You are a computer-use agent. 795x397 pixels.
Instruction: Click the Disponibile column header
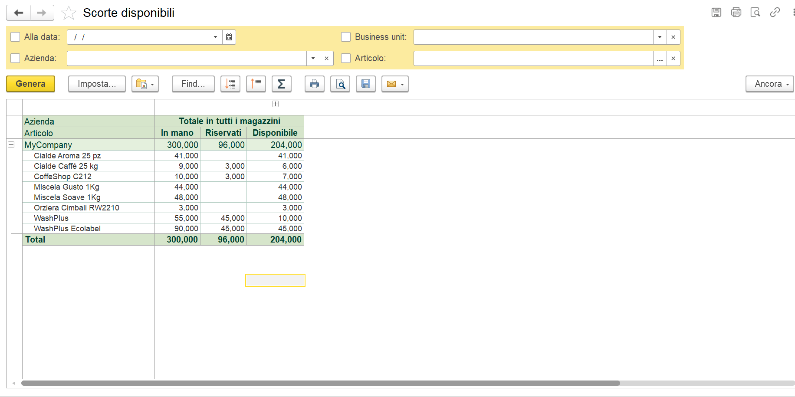pos(275,133)
